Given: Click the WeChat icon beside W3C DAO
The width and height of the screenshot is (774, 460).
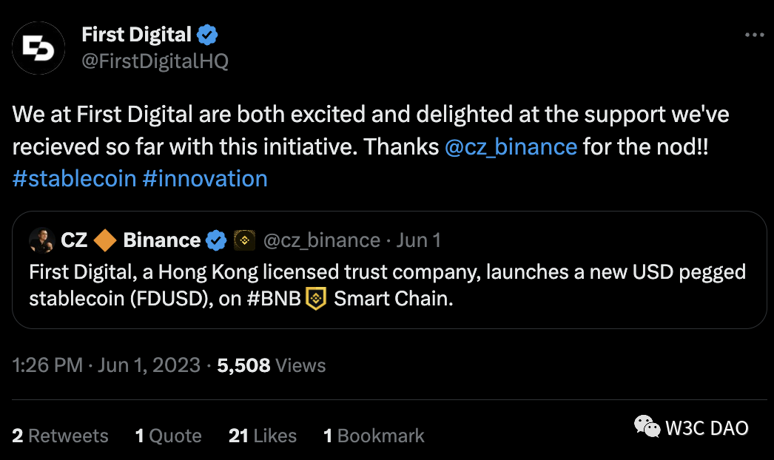Looking at the screenshot, I should pos(646,427).
